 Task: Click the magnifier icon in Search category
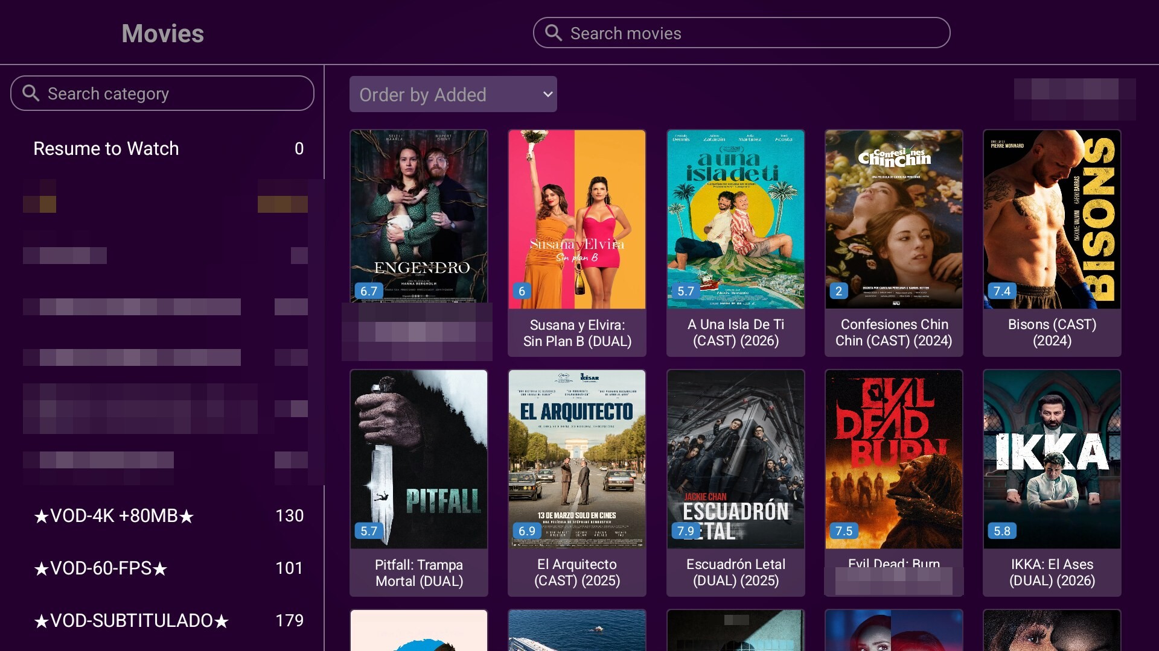tap(31, 93)
